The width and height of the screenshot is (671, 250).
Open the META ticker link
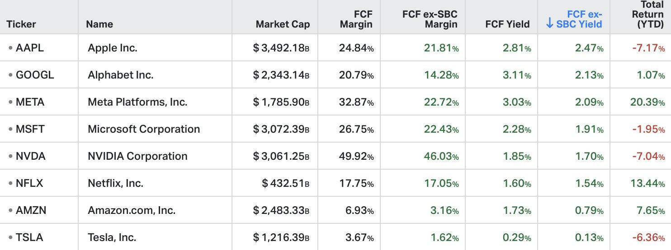30,102
